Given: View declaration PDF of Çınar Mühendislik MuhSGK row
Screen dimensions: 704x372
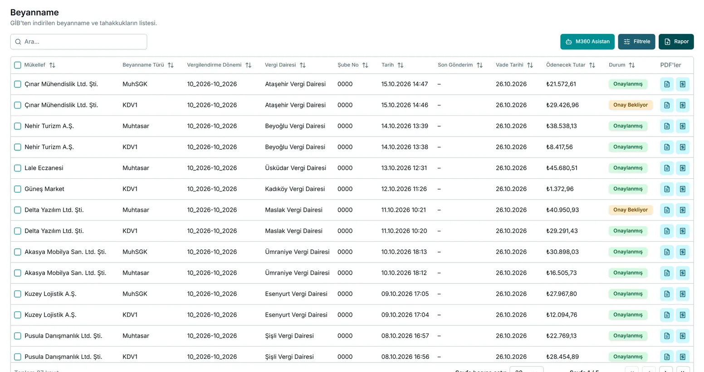Looking at the screenshot, I should 667,84.
